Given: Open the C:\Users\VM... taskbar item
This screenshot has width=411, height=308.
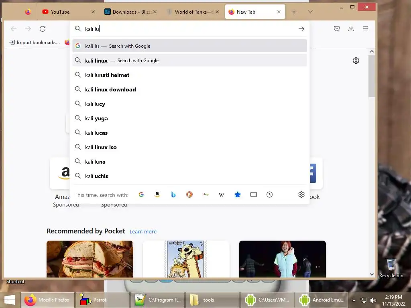Looking at the screenshot, I should (268, 300).
